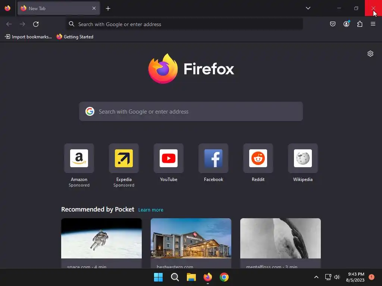Go forward with the forward arrow
Viewport: 382px width, 286px height.
point(22,24)
